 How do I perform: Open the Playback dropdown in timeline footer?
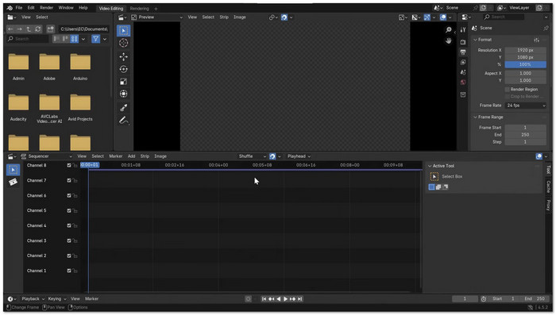click(33, 299)
